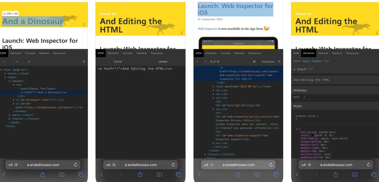Open the tabs overview in third phone
The height and width of the screenshot is (182, 379).
tap(276, 174)
